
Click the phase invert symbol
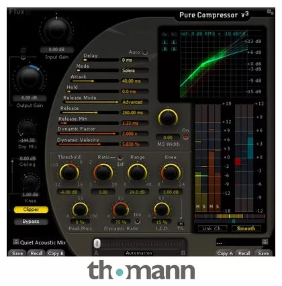click(x=23, y=50)
